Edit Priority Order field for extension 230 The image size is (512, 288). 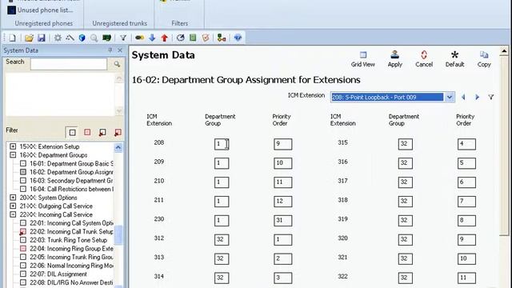pos(282,221)
